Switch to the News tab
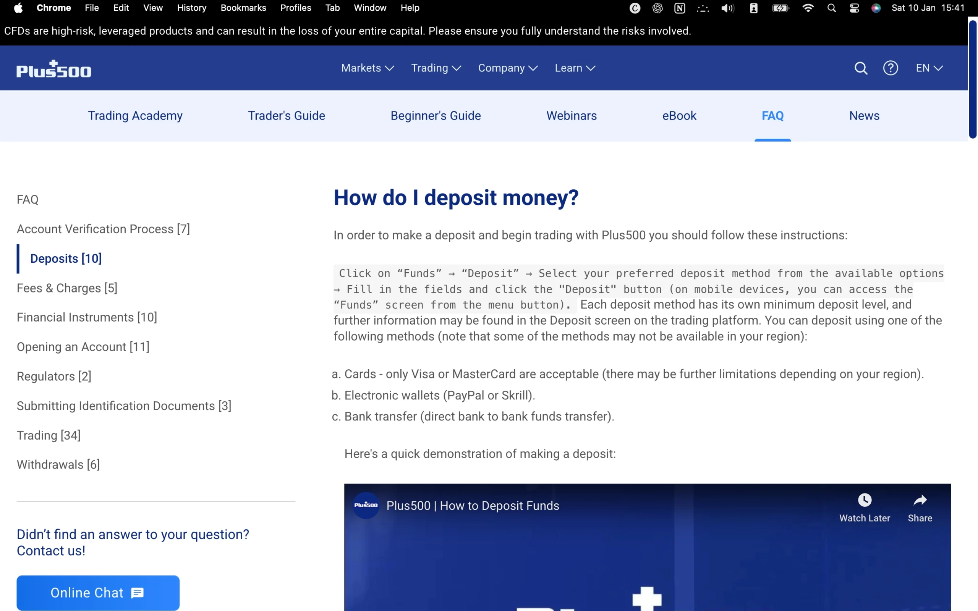The image size is (978, 611). [x=864, y=116]
